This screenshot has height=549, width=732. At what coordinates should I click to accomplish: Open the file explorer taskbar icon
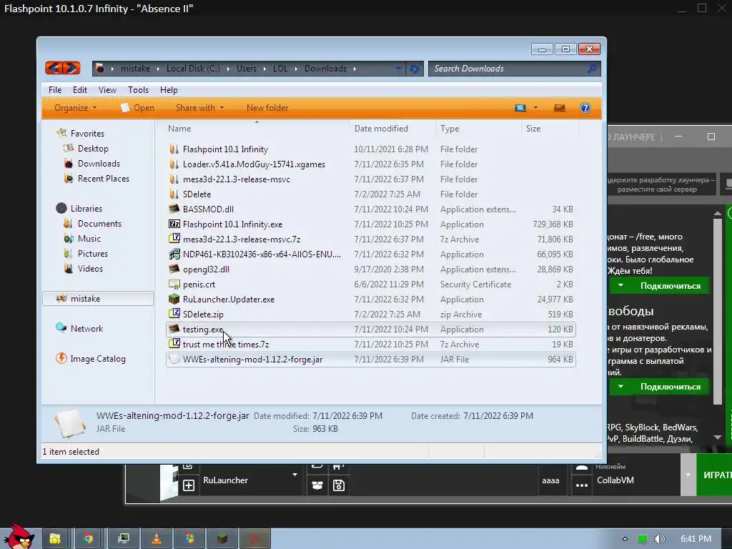[x=55, y=539]
